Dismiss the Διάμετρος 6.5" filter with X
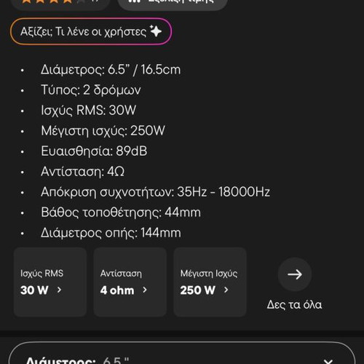This screenshot has width=364, height=364. point(328,361)
